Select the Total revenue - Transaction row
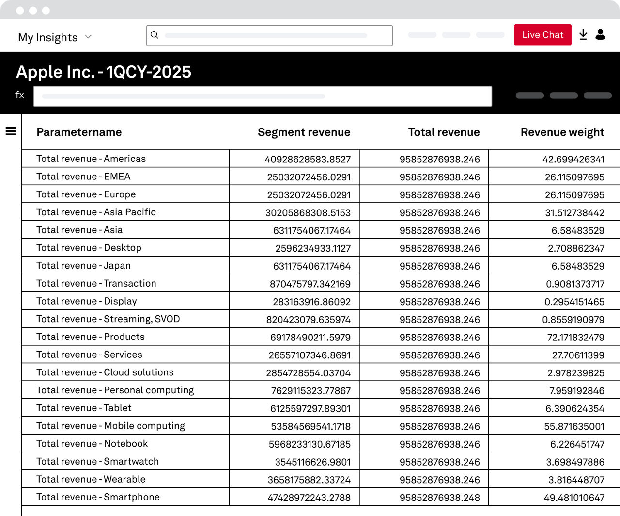The height and width of the screenshot is (516, 620). tap(321, 283)
